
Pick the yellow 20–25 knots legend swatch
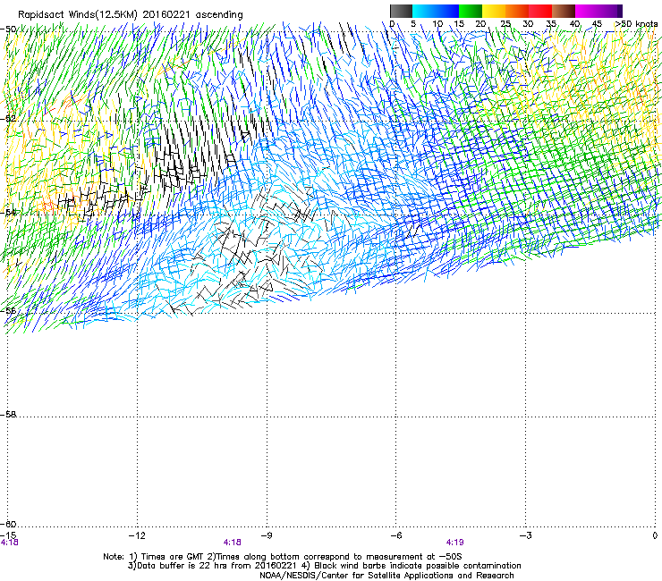[494, 11]
